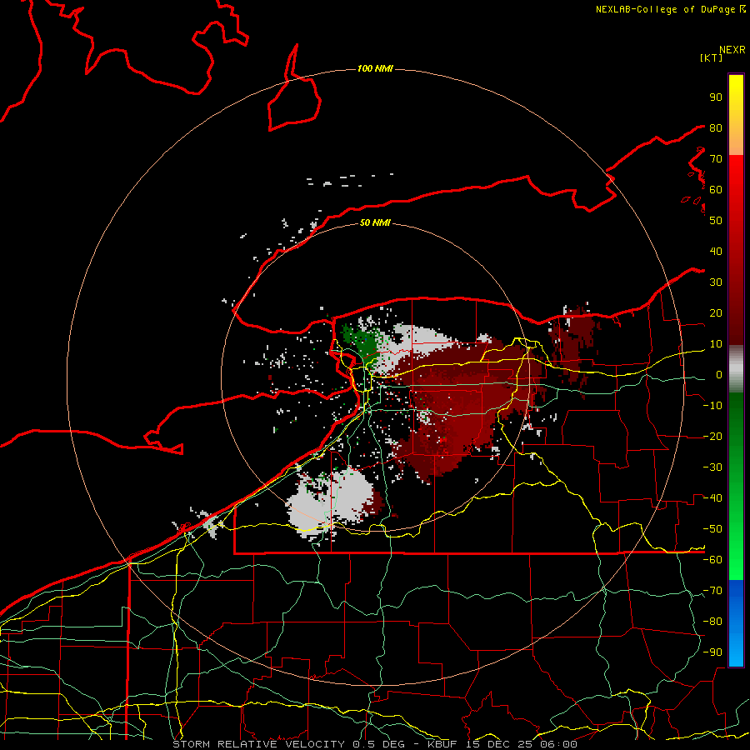Click the NEXR label above the color scale
This screenshot has height=750, width=750.
click(732, 50)
